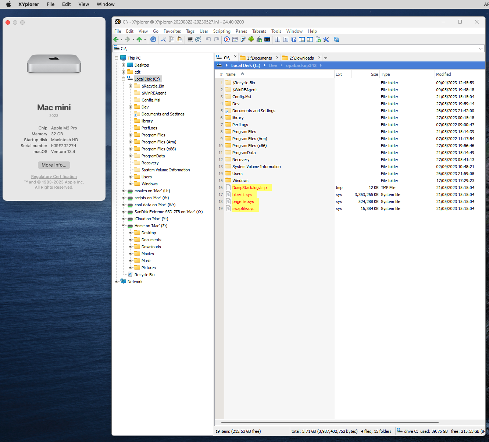The height and width of the screenshot is (442, 489).
Task: Open Find Files via the magnifier icon
Action: click(154, 39)
